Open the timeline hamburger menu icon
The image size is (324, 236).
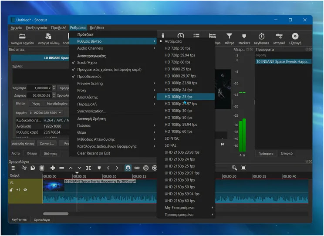[x=13, y=168]
